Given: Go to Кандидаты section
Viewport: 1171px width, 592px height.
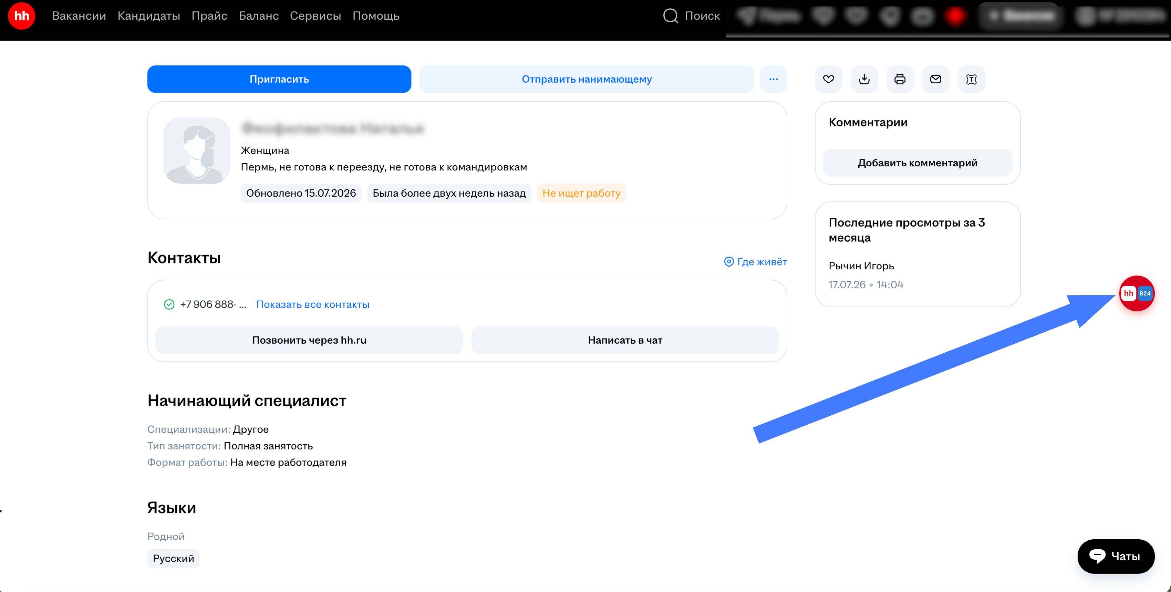Looking at the screenshot, I should [x=149, y=16].
